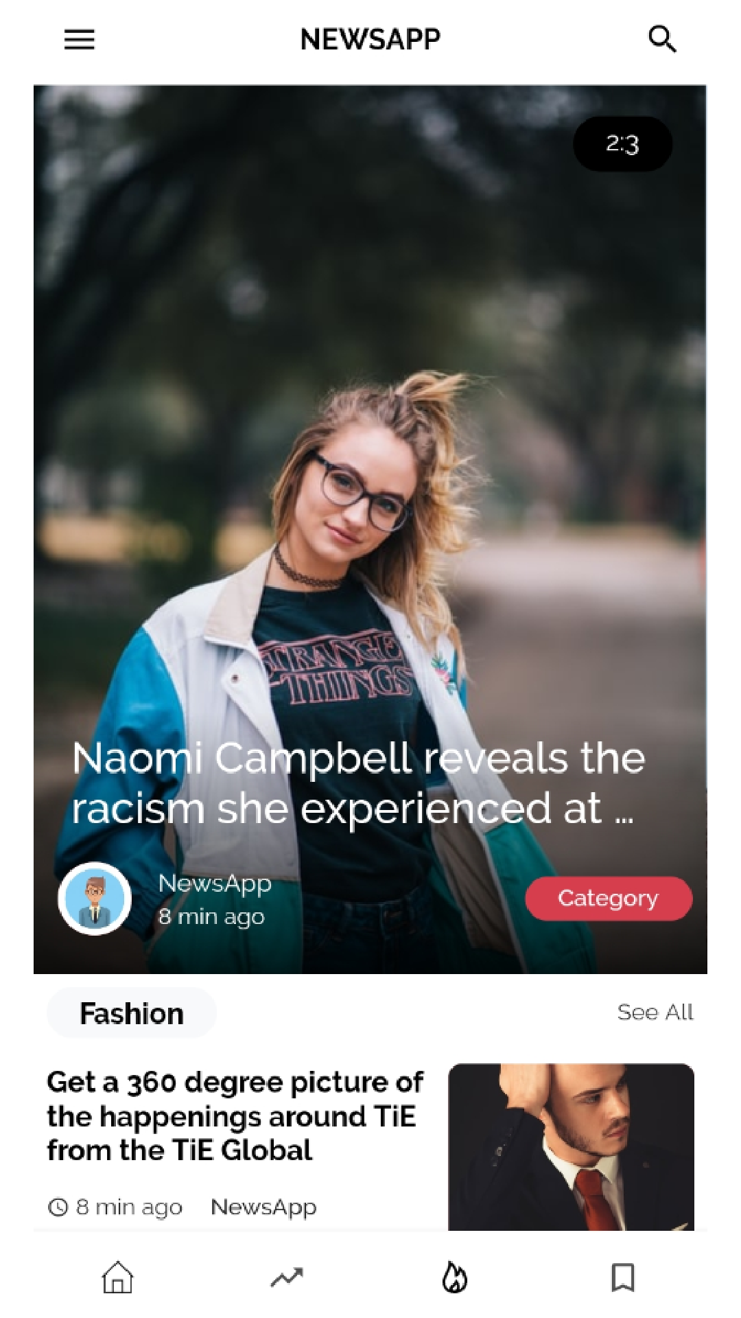Open the trending arrow tab

(286, 1277)
